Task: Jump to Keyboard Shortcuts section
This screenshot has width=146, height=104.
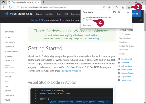Action: 127,46
